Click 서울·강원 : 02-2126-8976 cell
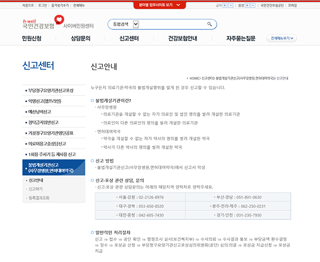The image size is (320, 262). tap(140, 197)
